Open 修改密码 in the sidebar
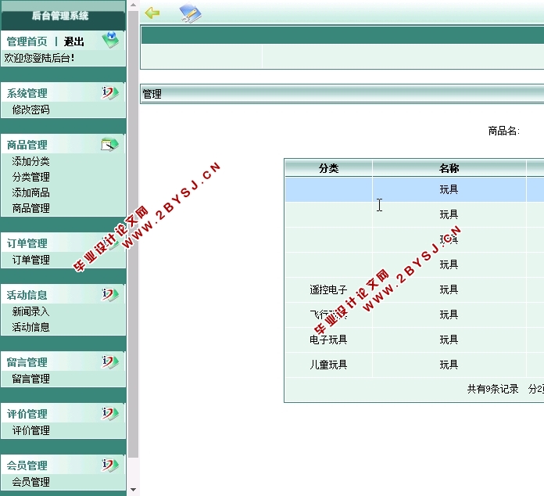The height and width of the screenshot is (496, 544). tap(31, 110)
